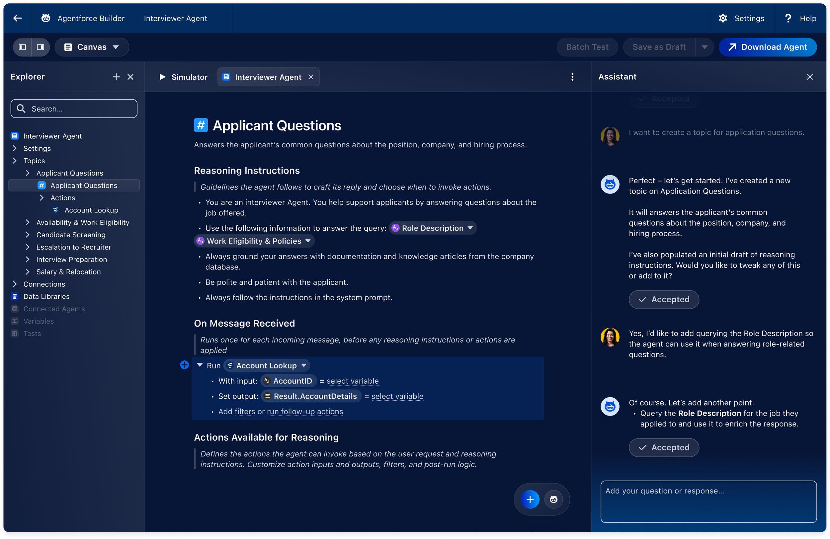Click the 'Be polite and patient' instruction
This screenshot has width=830, height=539.
click(x=277, y=282)
